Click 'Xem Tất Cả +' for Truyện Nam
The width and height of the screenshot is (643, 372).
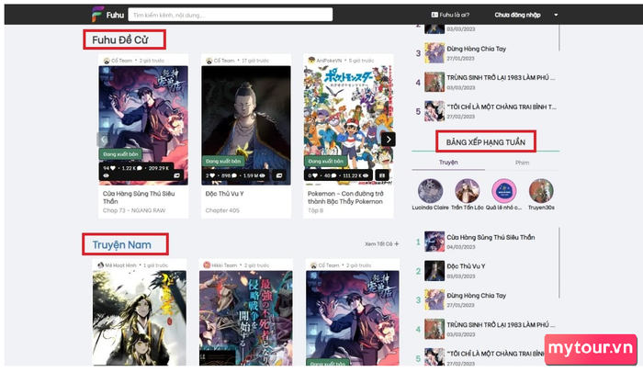382,243
